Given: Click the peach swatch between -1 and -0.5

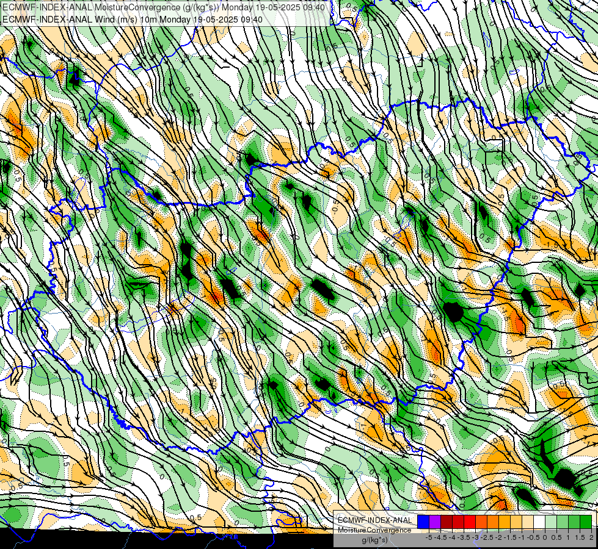Looking at the screenshot, I should coord(528,522).
